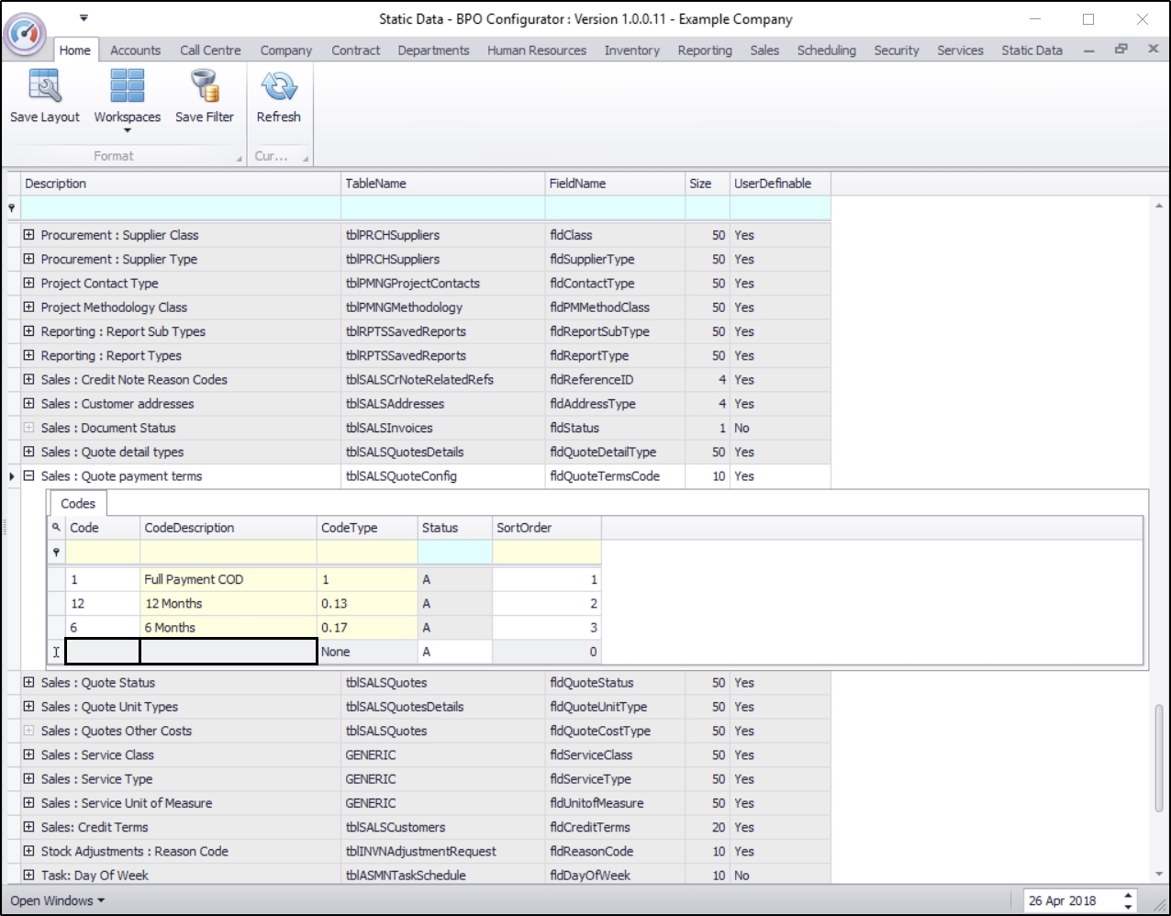Open the Open Windows dropdown
The image size is (1171, 916).
pyautogui.click(x=57, y=900)
